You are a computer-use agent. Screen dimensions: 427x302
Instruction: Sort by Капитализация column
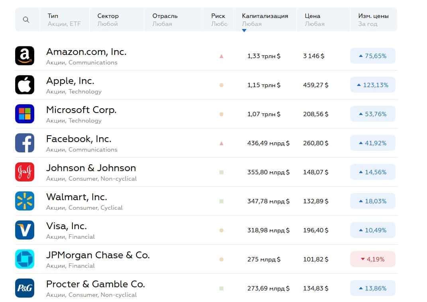(x=265, y=20)
